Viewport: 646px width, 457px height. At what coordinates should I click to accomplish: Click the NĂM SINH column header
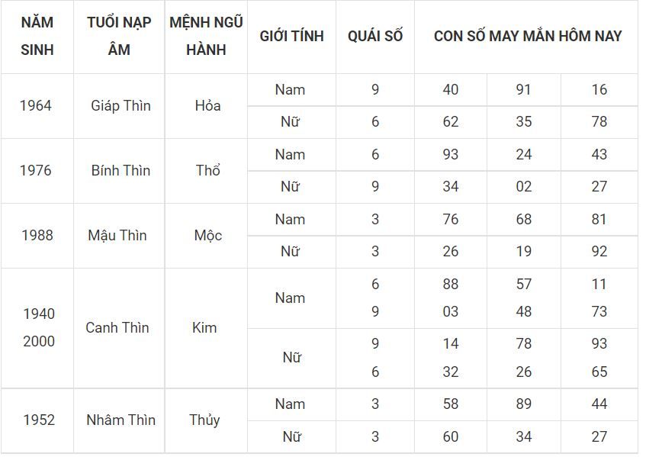(37, 37)
